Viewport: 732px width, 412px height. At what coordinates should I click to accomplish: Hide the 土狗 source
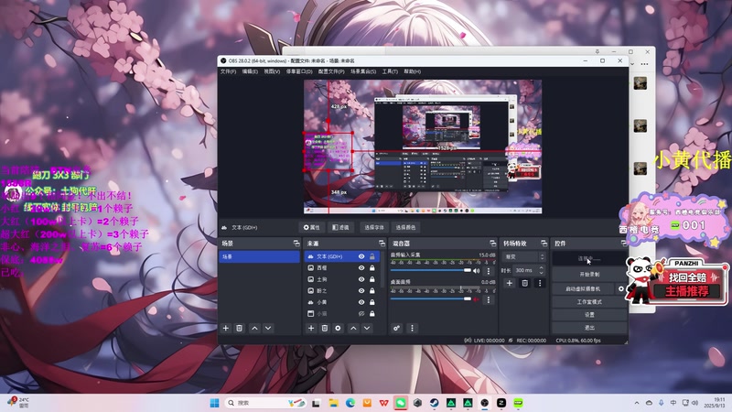point(361,279)
